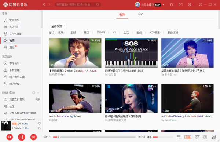Filter by the 翻唱 category
Viewport: 220px width, 142px height.
(x=74, y=32)
